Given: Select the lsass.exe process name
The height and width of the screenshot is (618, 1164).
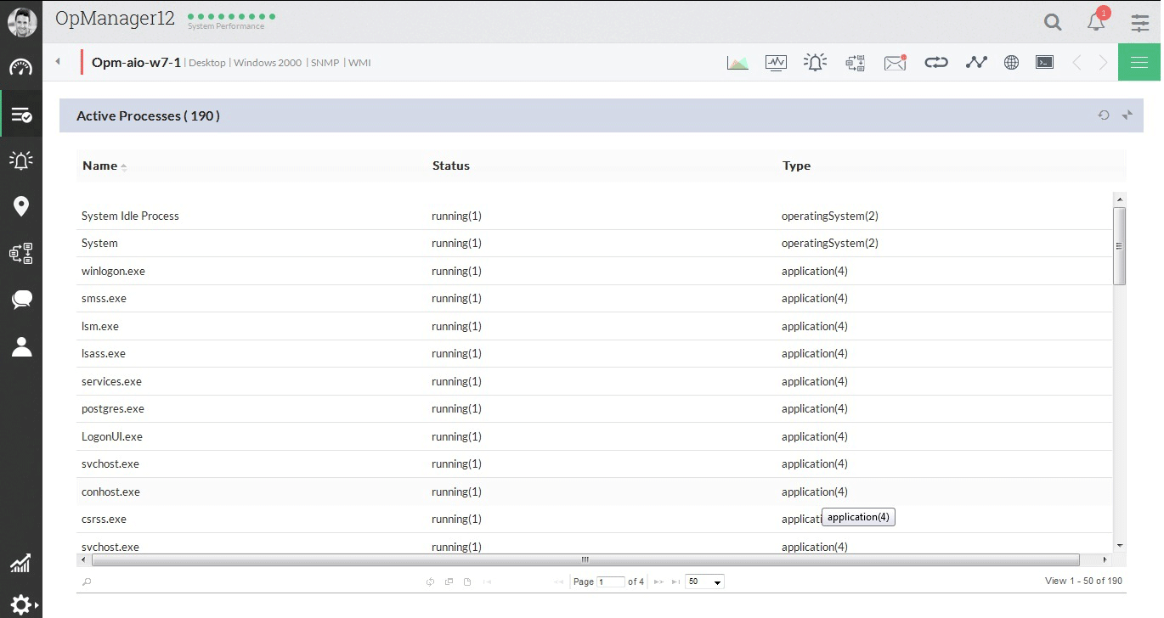Looking at the screenshot, I should [104, 353].
